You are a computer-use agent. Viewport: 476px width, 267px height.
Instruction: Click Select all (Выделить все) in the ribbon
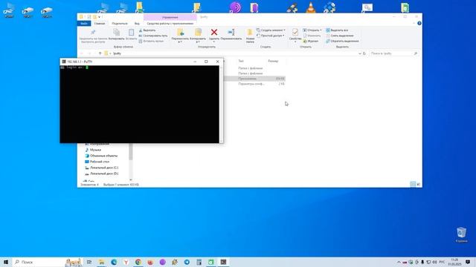(x=337, y=30)
